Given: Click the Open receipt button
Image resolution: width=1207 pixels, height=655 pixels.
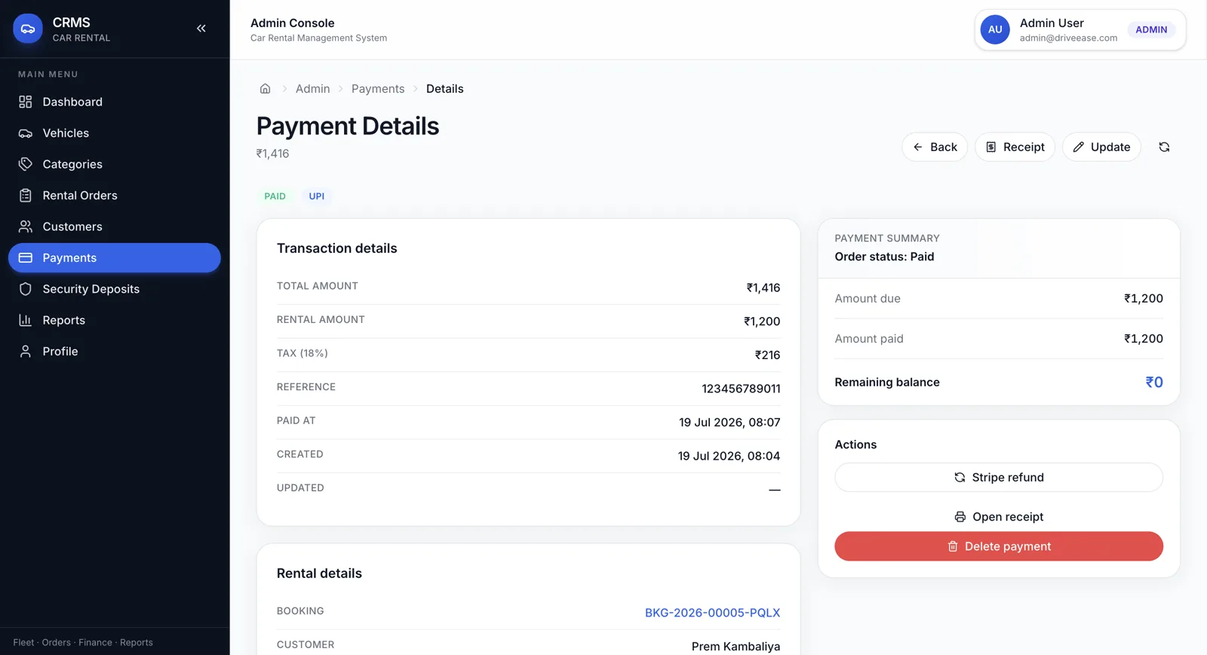Looking at the screenshot, I should click(x=999, y=517).
